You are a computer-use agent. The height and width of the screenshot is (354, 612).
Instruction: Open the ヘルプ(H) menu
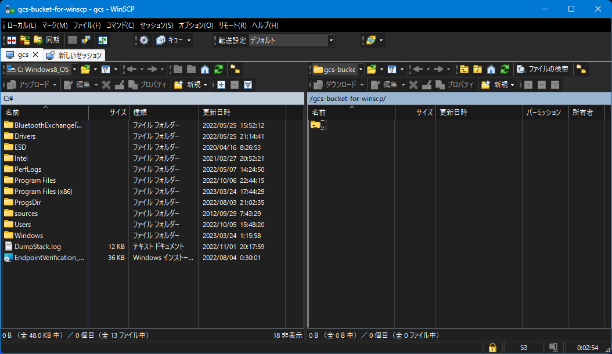[265, 26]
